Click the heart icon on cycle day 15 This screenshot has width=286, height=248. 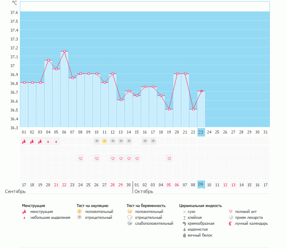(x=137, y=158)
